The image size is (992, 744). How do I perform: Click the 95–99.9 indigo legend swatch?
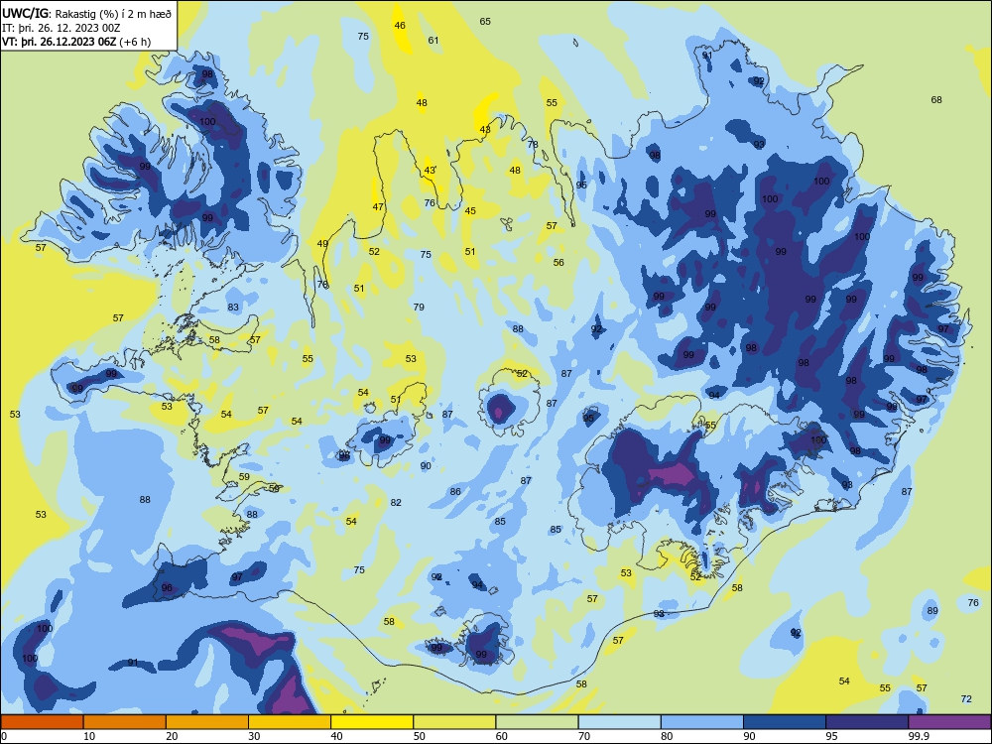pyautogui.click(x=867, y=722)
